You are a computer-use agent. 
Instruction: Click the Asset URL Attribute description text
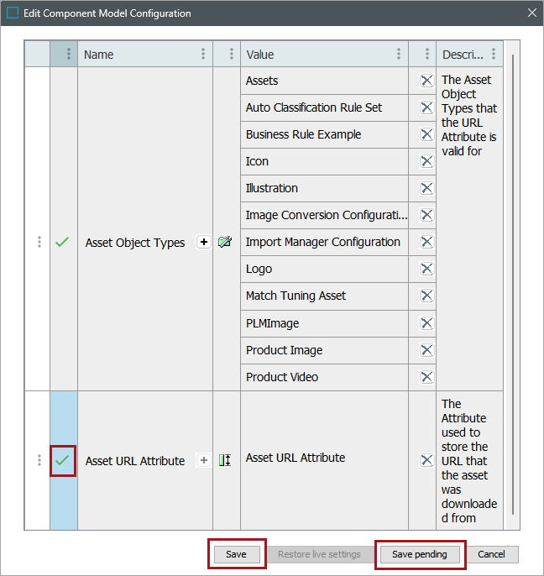click(469, 461)
